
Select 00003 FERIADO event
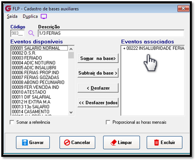(40, 58)
